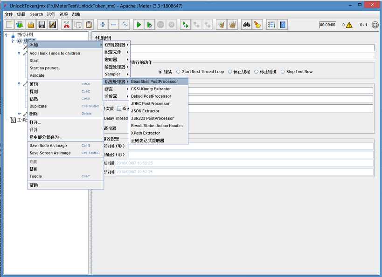Click the yellow warning triangle icon
The height and width of the screenshot is (277, 382).
pos(349,25)
